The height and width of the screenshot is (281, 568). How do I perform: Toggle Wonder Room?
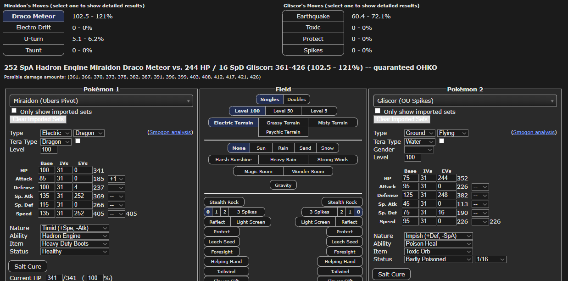click(x=308, y=172)
